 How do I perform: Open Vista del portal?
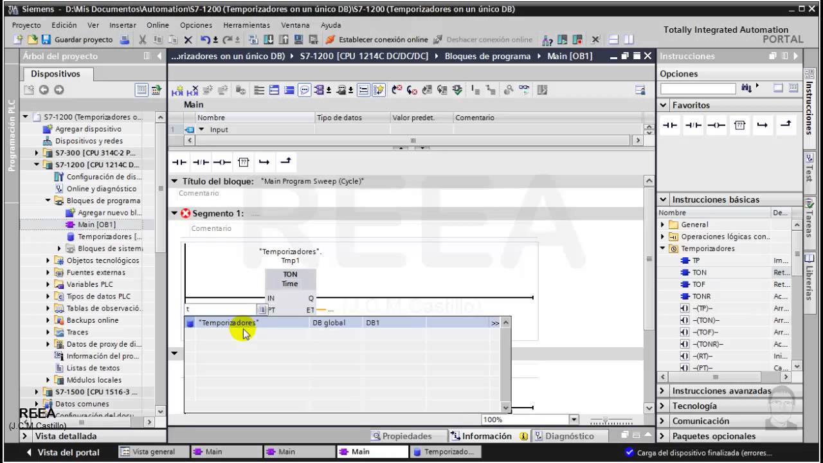62,452
